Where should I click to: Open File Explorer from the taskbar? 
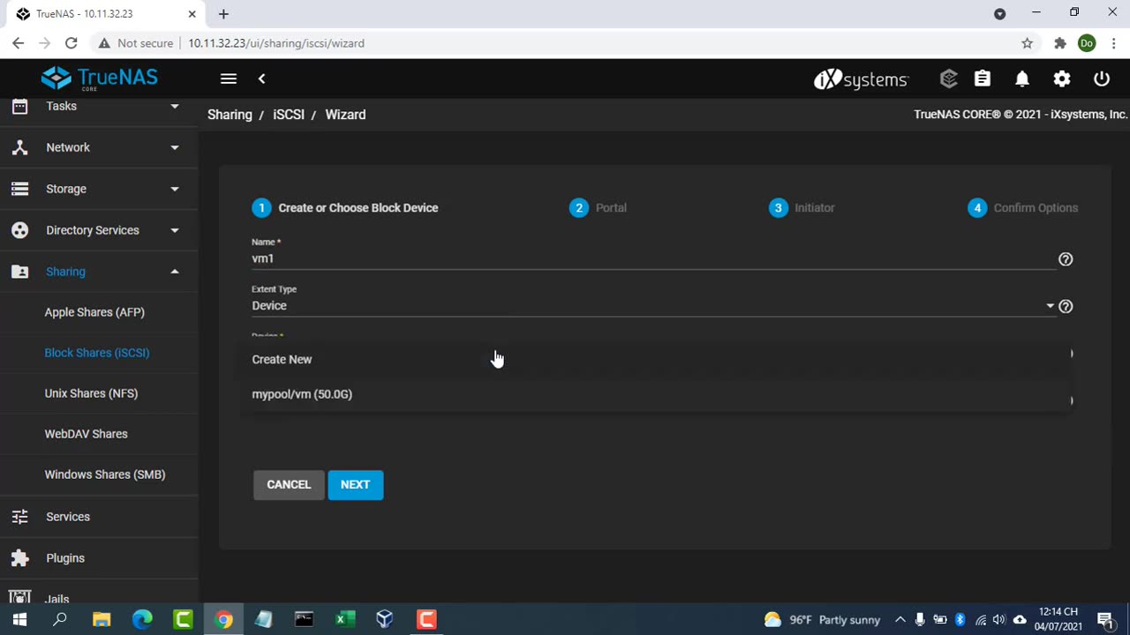(x=102, y=620)
